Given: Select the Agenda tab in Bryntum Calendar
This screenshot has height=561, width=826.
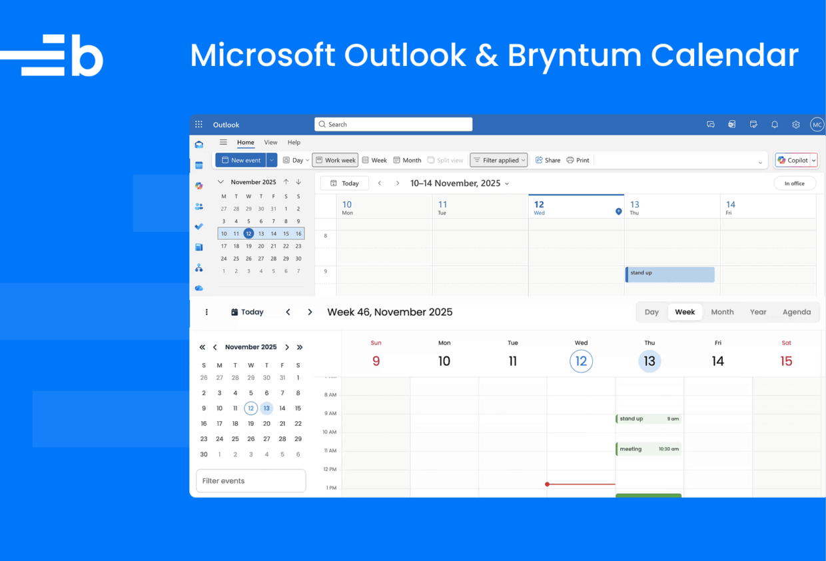Looking at the screenshot, I should coord(796,312).
